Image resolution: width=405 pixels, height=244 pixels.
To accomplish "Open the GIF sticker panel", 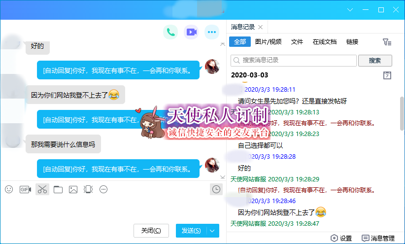I will pos(25,189).
